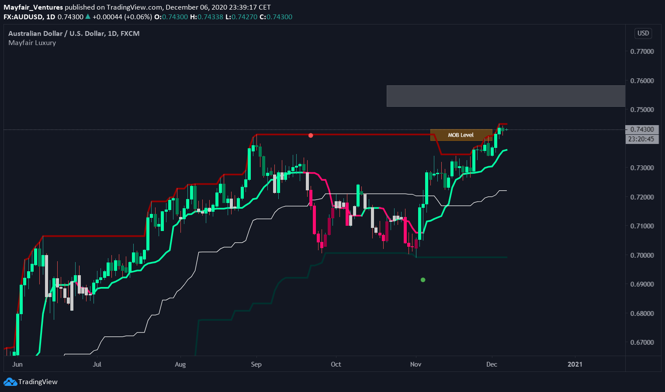Click the MOB Level label box
The width and height of the screenshot is (665, 392).
461,135
